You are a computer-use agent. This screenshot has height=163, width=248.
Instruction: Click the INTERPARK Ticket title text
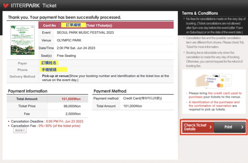click(x=34, y=5)
